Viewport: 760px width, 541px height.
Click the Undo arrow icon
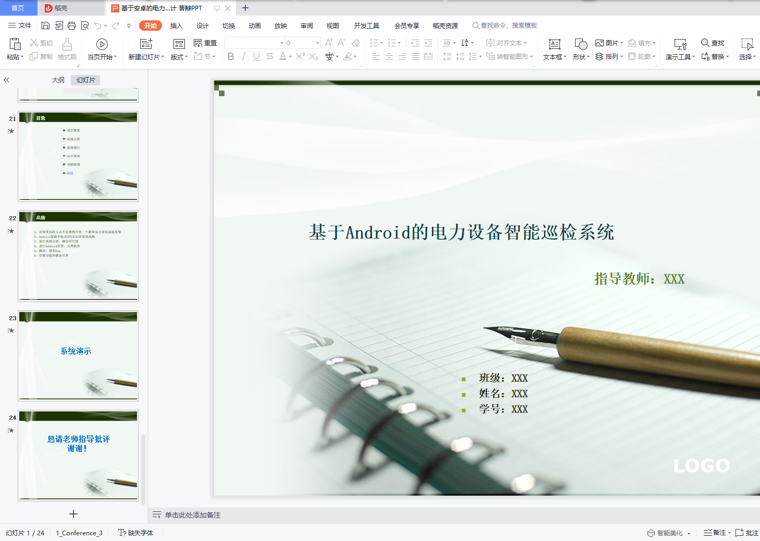97,26
